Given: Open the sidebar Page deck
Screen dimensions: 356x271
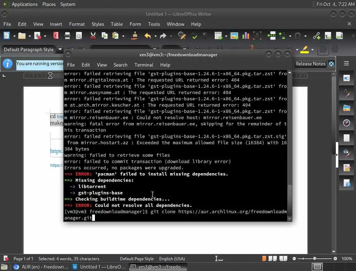Looking at the screenshot, I should coord(347,138).
